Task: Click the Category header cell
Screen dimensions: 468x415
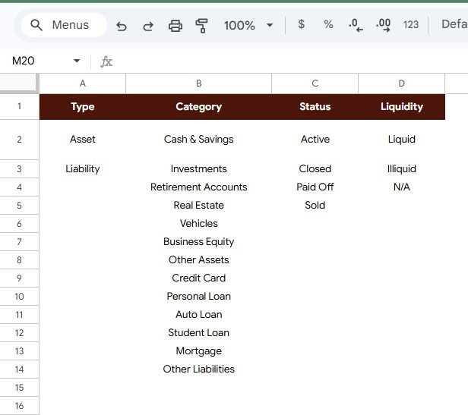Action: pos(199,107)
